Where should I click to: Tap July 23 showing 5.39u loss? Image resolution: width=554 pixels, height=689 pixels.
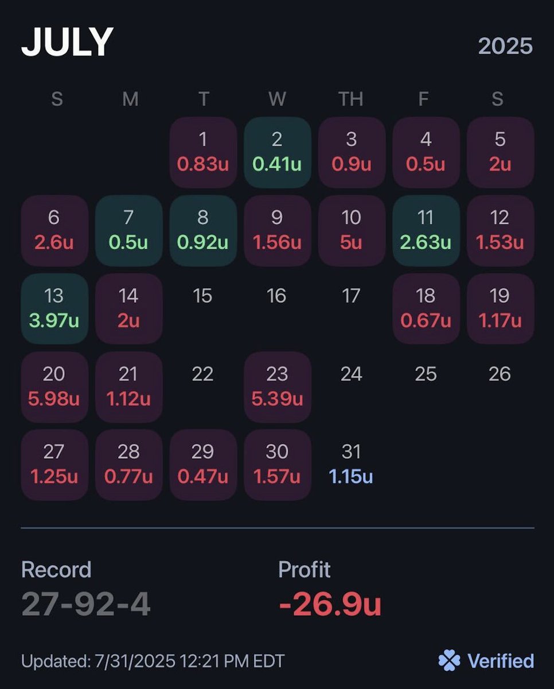[x=277, y=386]
